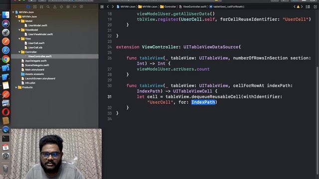Jump to next issue arrow
The width and height of the screenshot is (319, 179).
tap(302, 6)
